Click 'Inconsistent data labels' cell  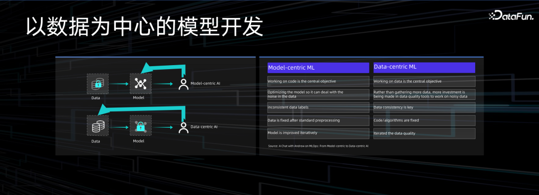pos(318,107)
